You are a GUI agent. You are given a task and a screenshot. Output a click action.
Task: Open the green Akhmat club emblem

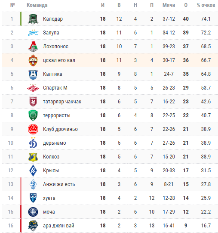(33, 115)
